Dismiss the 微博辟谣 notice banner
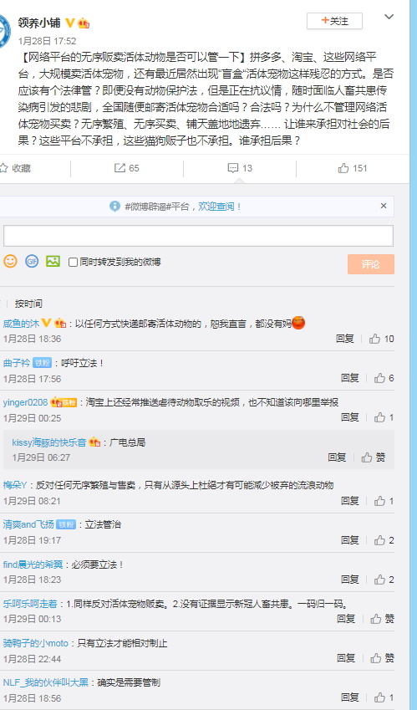 point(384,206)
